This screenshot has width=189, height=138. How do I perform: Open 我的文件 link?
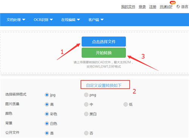tap(128, 7)
